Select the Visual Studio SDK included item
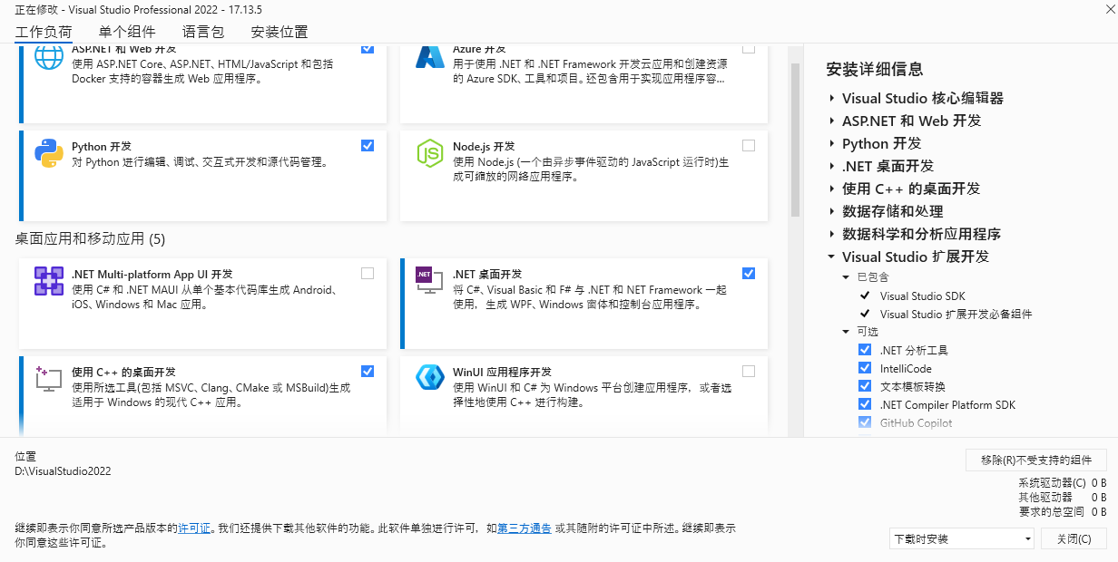The image size is (1118, 562). click(x=923, y=296)
